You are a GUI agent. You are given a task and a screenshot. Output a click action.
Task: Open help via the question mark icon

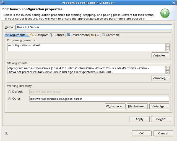[x=7, y=133]
